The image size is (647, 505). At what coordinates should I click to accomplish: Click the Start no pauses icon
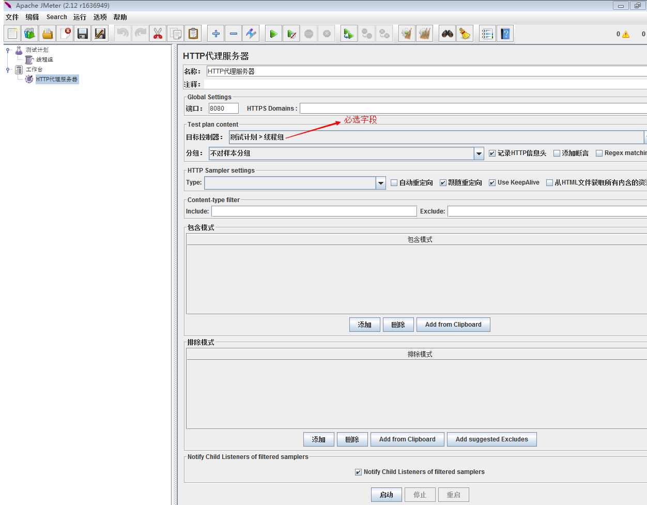291,34
